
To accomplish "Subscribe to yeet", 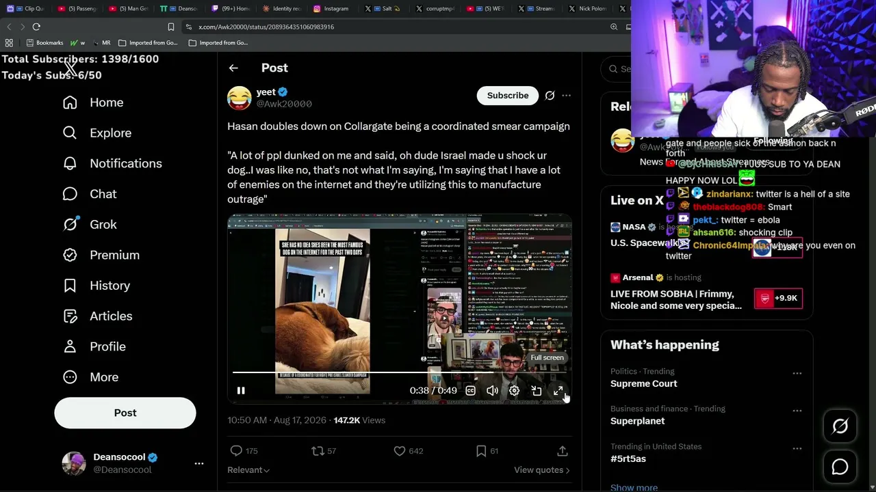I will coord(508,96).
